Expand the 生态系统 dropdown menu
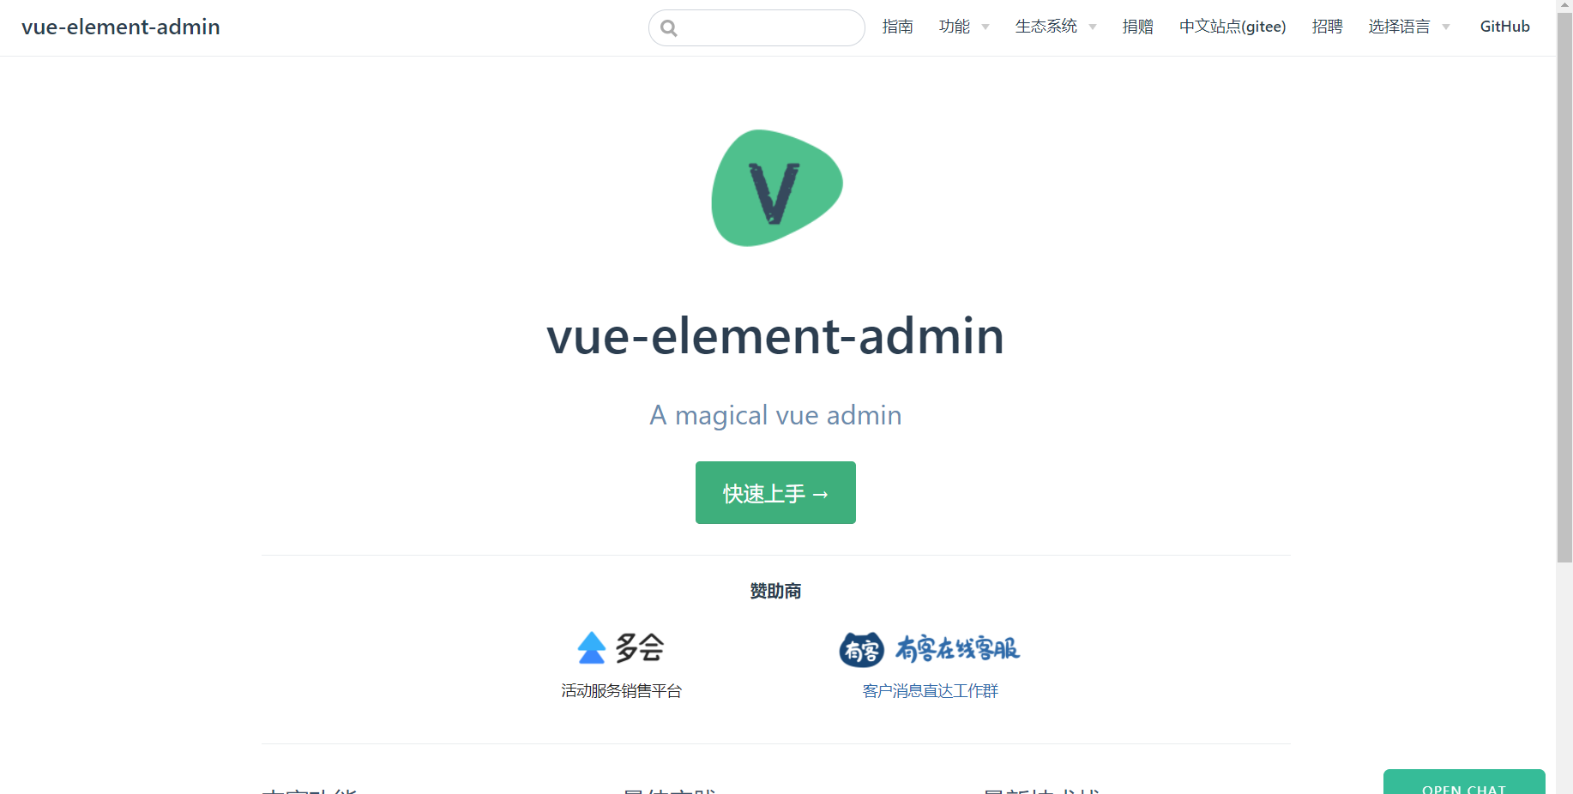 pyautogui.click(x=1056, y=27)
